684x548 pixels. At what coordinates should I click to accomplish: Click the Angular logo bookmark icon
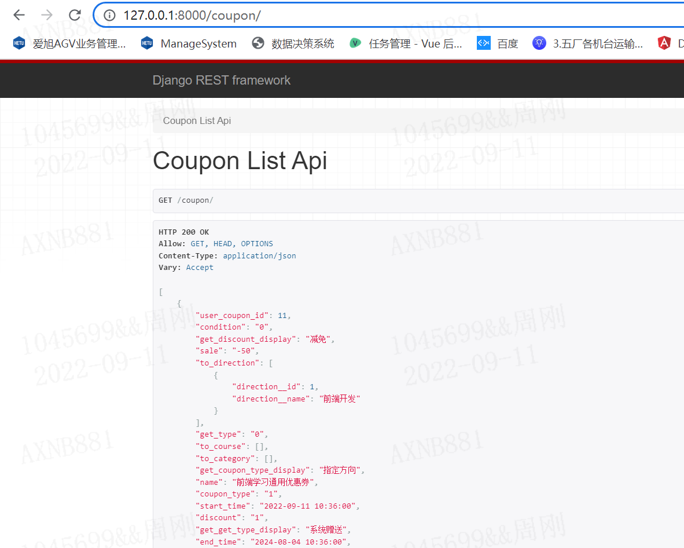click(x=664, y=43)
